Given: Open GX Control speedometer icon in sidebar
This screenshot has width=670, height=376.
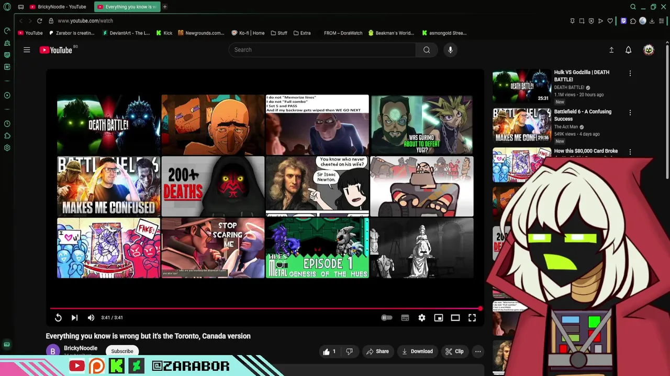Looking at the screenshot, I should coord(7,31).
